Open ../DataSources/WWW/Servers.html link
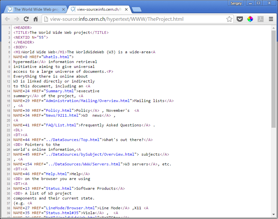The height and width of the screenshot is (219, 278). click(x=84, y=164)
